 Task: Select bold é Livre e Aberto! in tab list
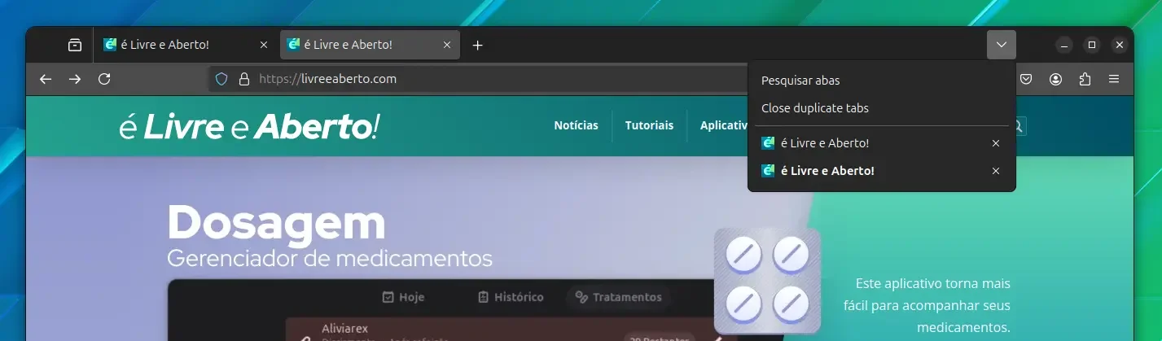tap(868, 171)
